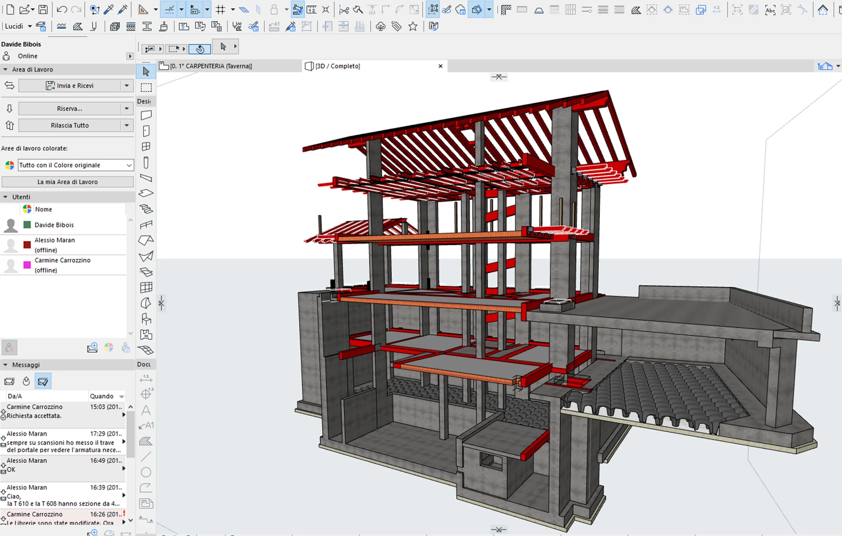
Task: Select the Label tool in the toolbox
Action: tap(146, 425)
